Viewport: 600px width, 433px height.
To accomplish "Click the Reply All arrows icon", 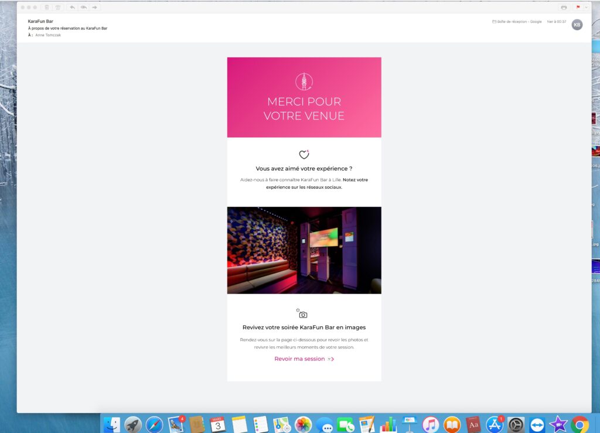I will click(84, 8).
